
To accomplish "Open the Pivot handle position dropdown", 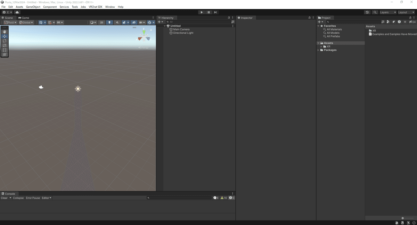I will [10, 23].
